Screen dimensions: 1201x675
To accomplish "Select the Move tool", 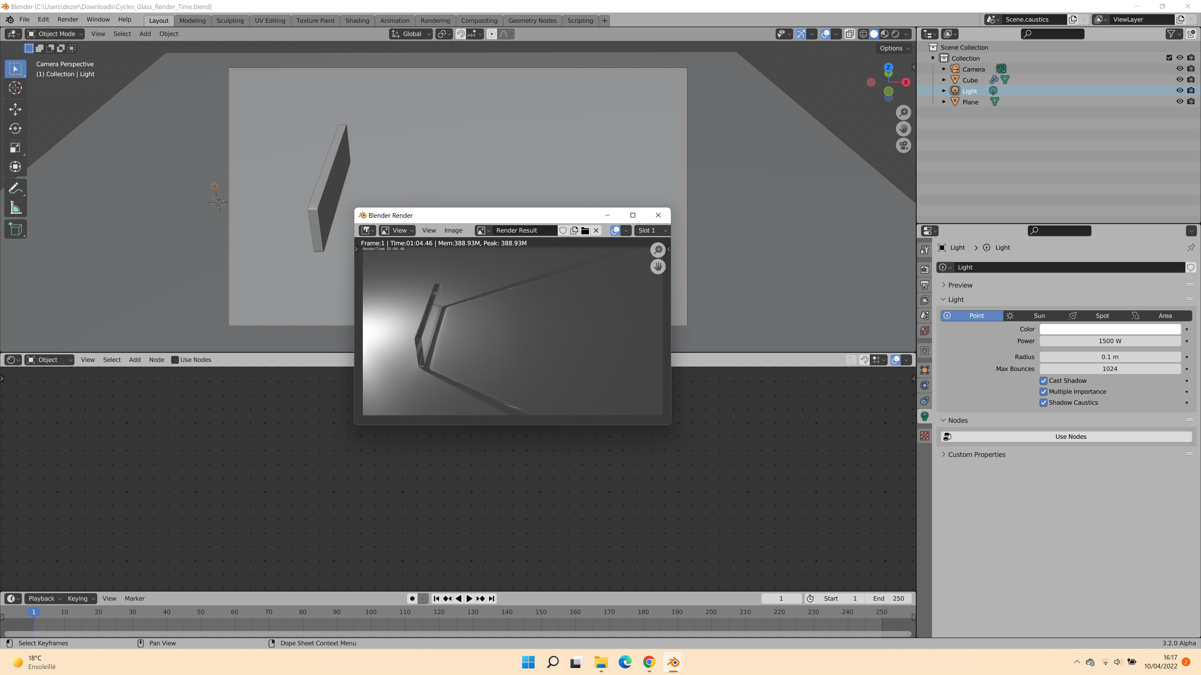I will (x=15, y=109).
